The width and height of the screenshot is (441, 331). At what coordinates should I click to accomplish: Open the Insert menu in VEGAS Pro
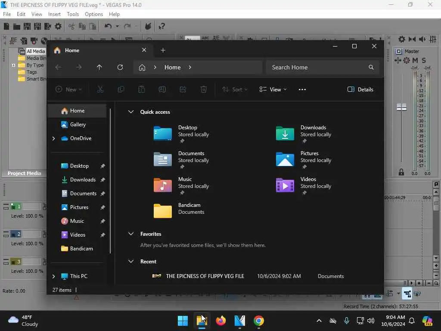[54, 14]
